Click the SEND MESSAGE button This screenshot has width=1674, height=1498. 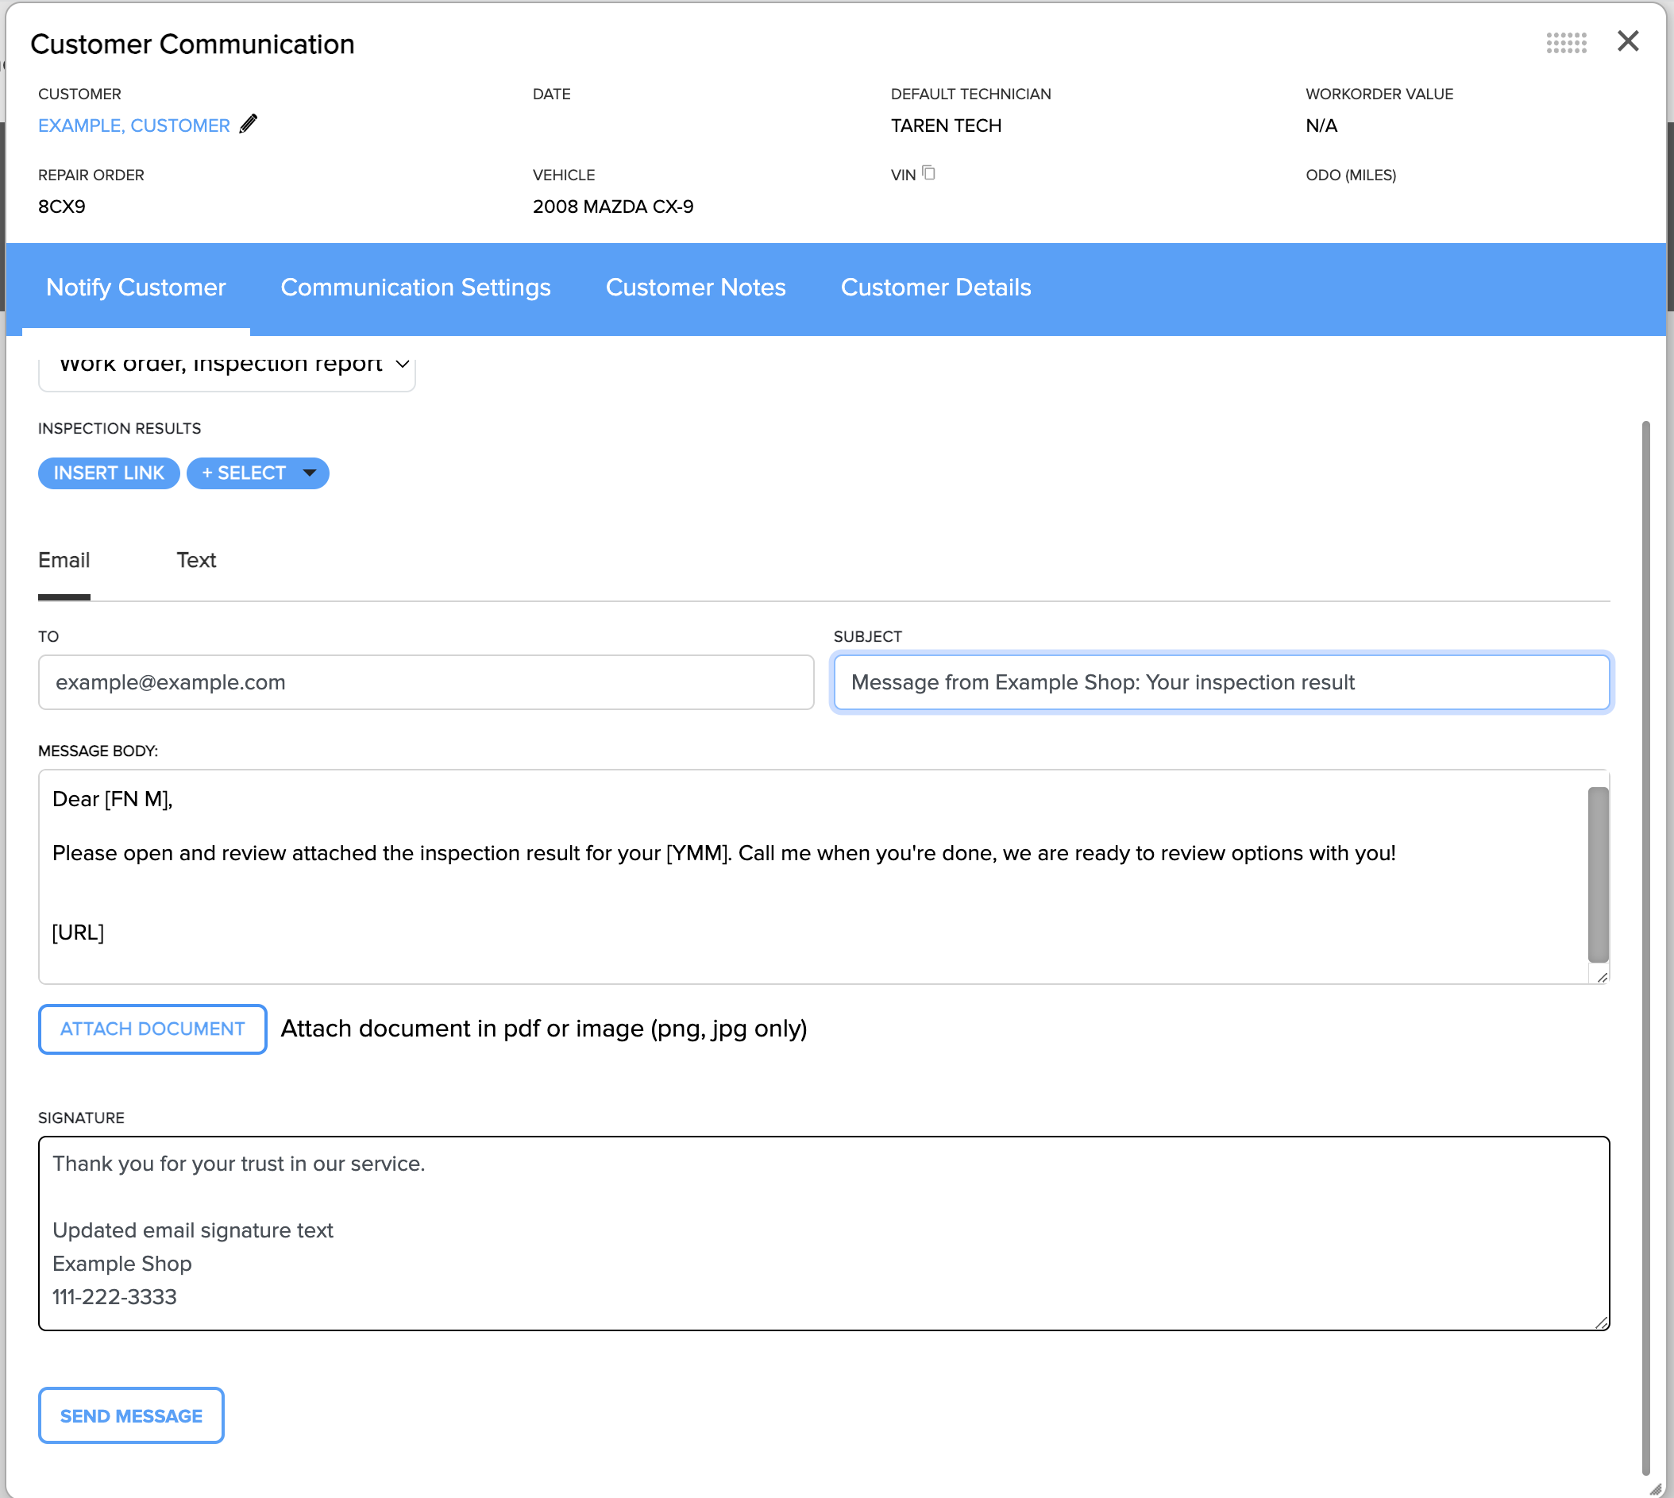131,1415
